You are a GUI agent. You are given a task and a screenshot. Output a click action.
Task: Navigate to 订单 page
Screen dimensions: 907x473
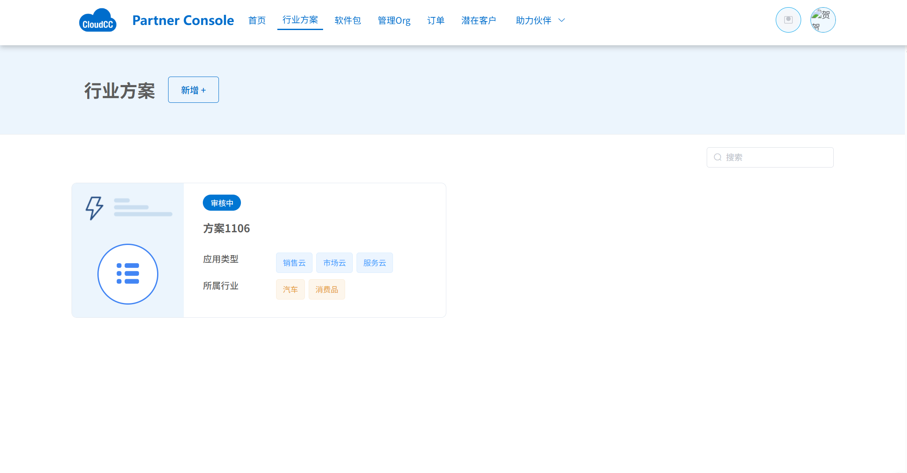(x=436, y=20)
